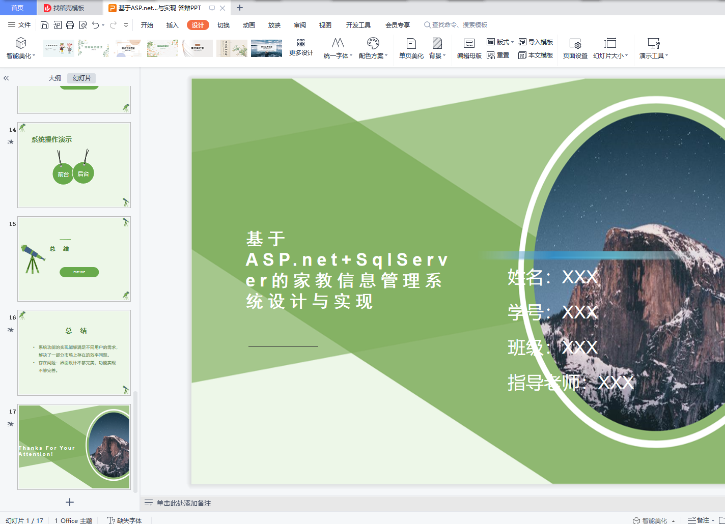725x524 pixels.
Task: Click the Undo arrow icon
Action: pos(95,25)
